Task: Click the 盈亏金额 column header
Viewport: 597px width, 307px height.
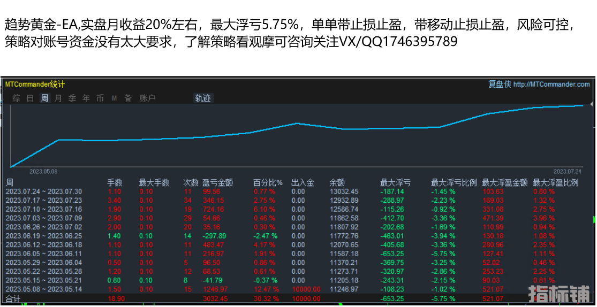Action: point(217,183)
